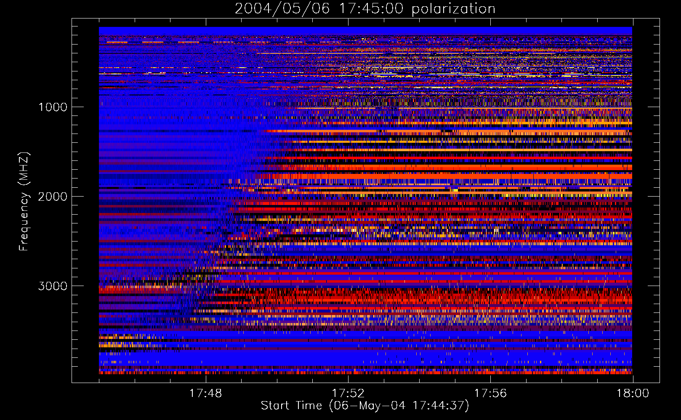Screen dimensions: 681x420
Task: Click the '1000' frequency tick label
Action: [x=53, y=107]
